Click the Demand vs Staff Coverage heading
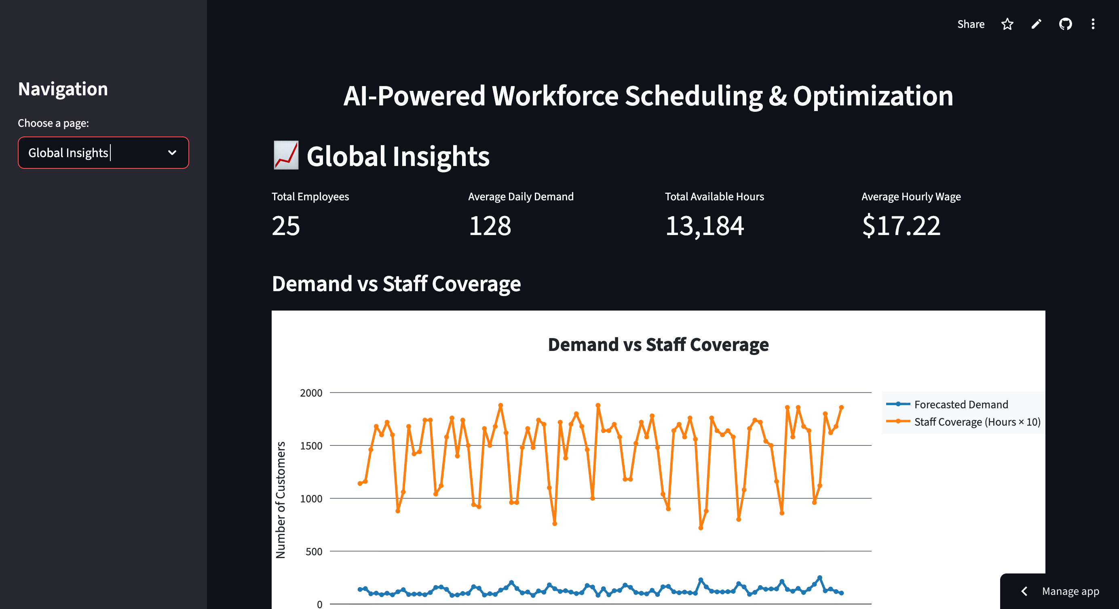 [x=396, y=284]
